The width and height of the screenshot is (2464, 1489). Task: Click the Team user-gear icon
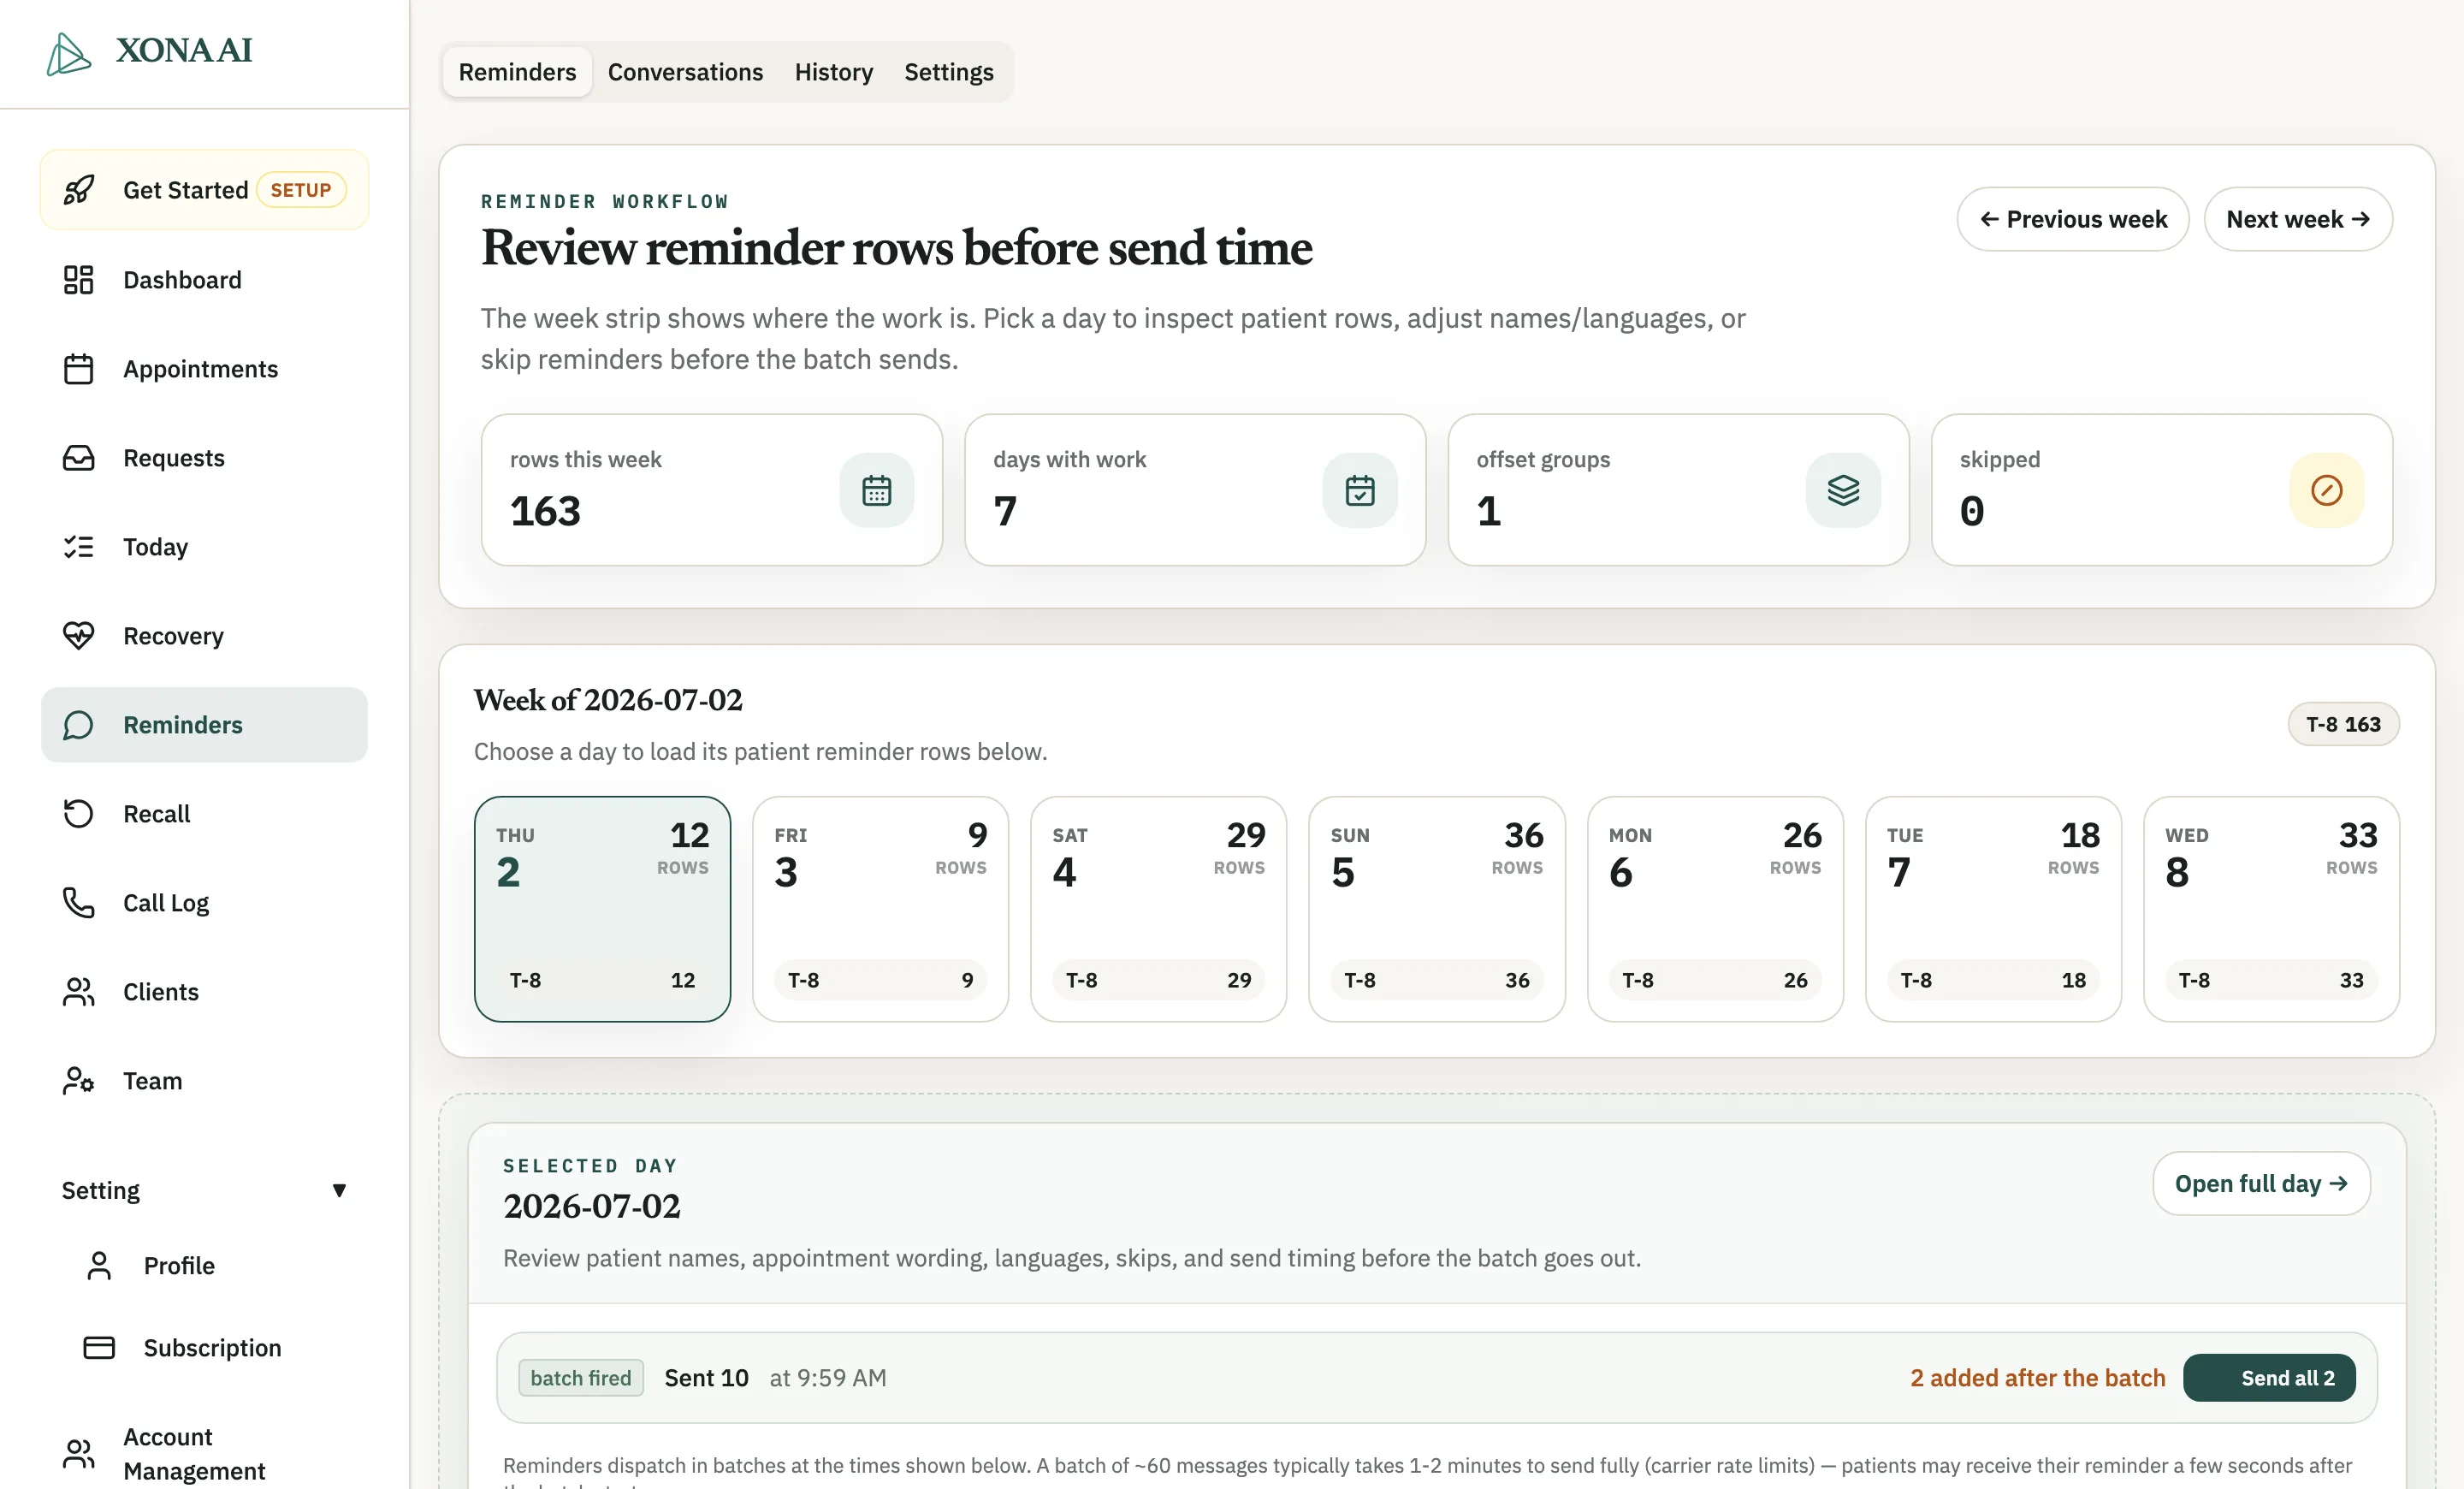(x=78, y=1081)
